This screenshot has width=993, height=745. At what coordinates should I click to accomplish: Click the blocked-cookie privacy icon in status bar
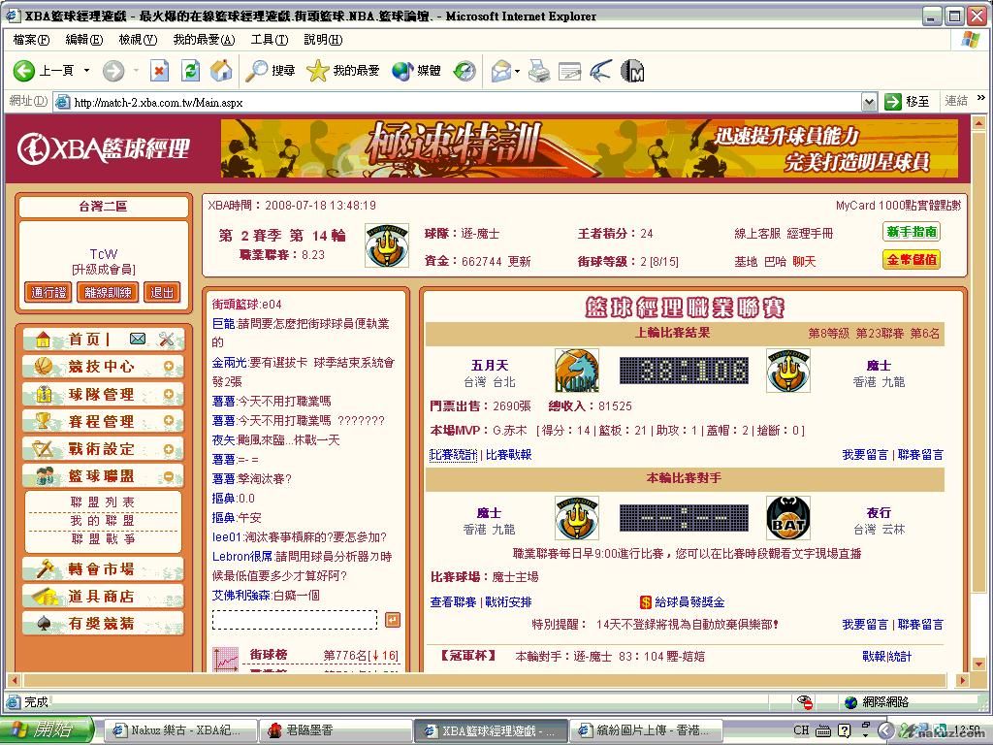805,701
